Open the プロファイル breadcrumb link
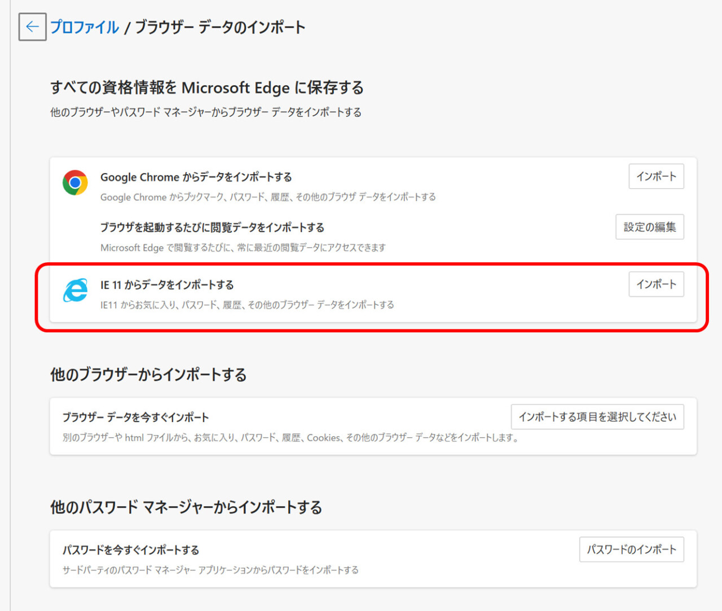 pyautogui.click(x=85, y=27)
